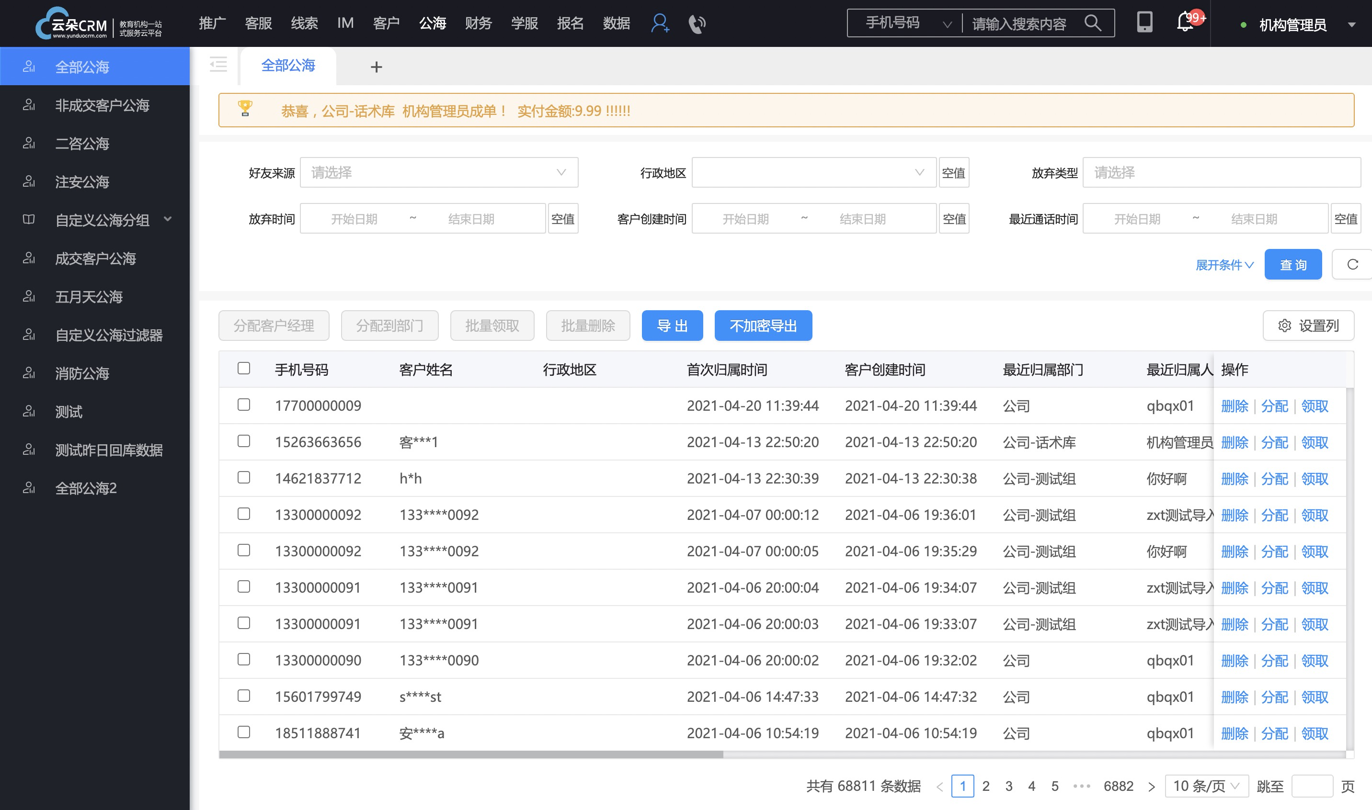Click 分配客户经理 action button
This screenshot has height=810, width=1372.
(273, 326)
